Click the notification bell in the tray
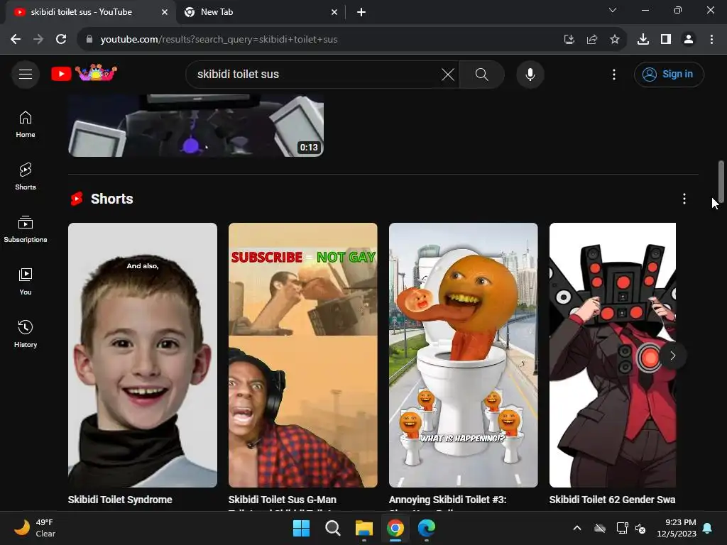 coord(708,528)
